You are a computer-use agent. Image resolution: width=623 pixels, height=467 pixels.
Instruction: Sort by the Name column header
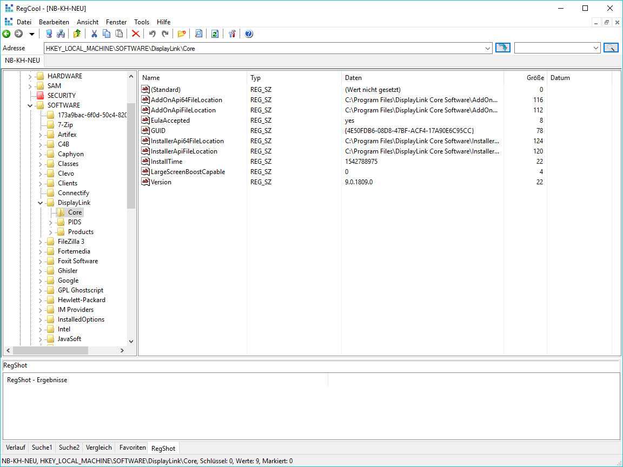[x=193, y=78]
